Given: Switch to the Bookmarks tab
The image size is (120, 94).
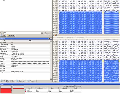Looking at the screenshot, I should (21, 81).
